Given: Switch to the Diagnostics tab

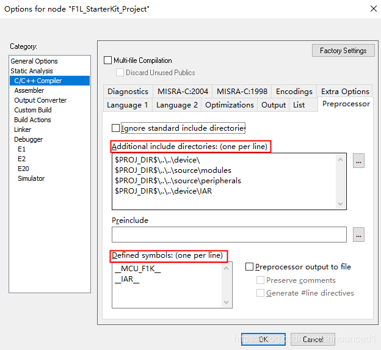Looking at the screenshot, I should 128,92.
